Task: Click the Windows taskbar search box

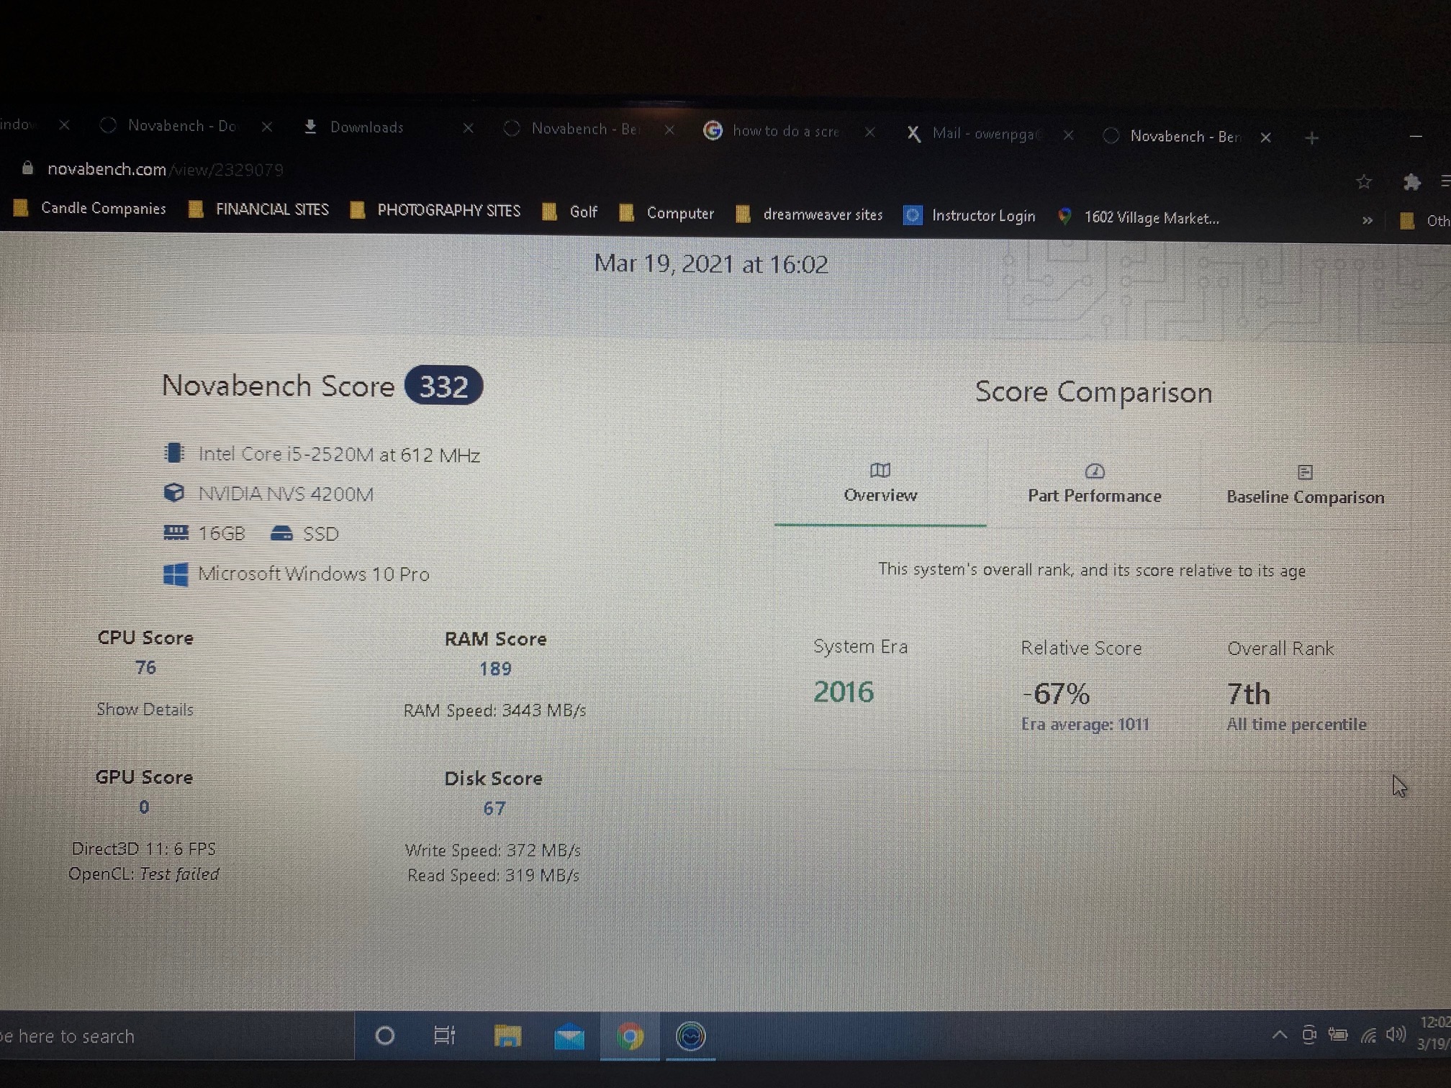Action: [176, 1035]
